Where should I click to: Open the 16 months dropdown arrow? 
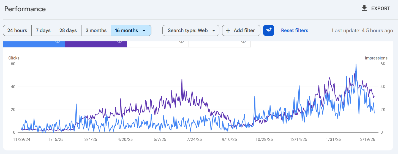click(x=144, y=31)
